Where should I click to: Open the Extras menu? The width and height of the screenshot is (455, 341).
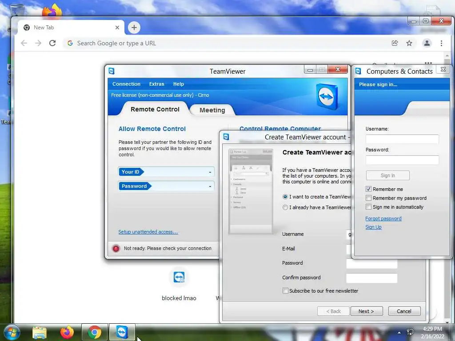[157, 84]
